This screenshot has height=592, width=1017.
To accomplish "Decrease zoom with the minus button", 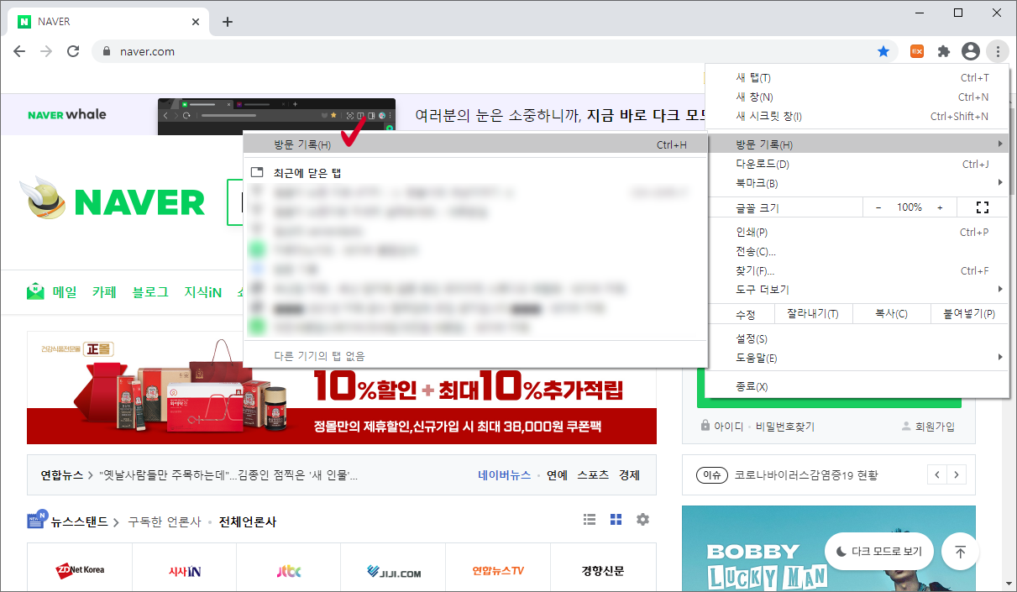I will 878,207.
